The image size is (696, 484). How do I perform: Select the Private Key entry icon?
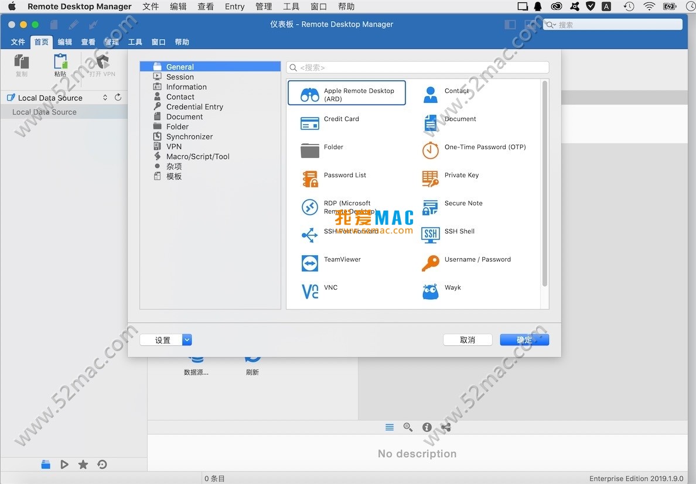click(430, 179)
